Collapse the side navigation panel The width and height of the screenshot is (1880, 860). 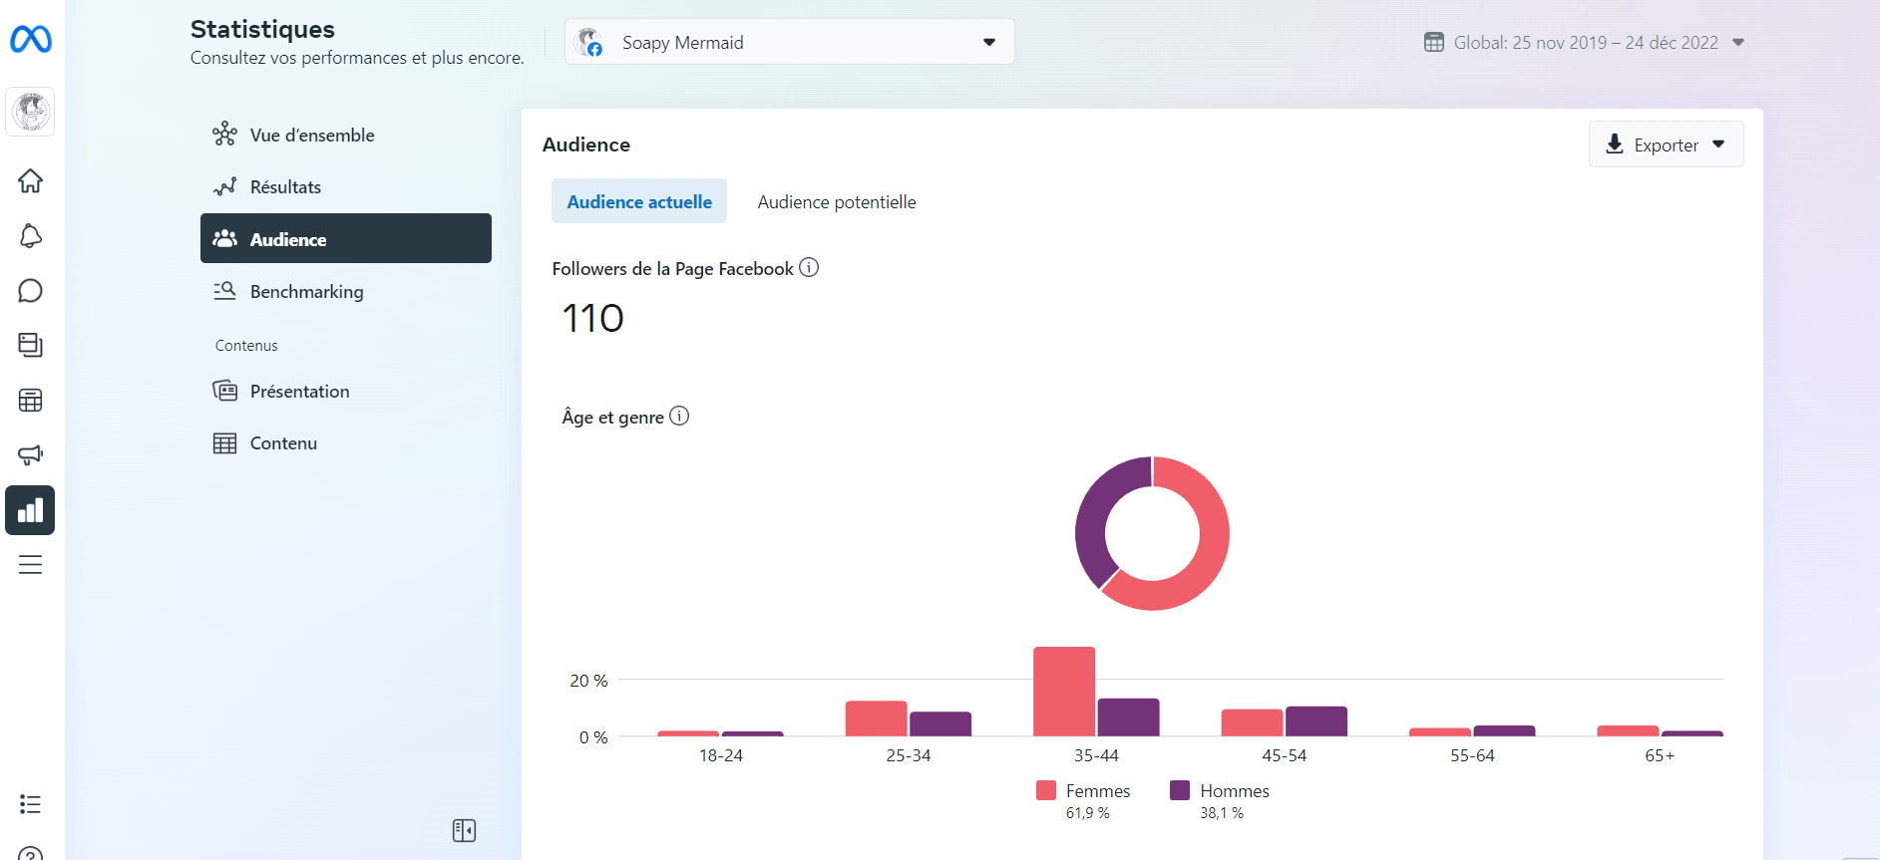coord(464,830)
